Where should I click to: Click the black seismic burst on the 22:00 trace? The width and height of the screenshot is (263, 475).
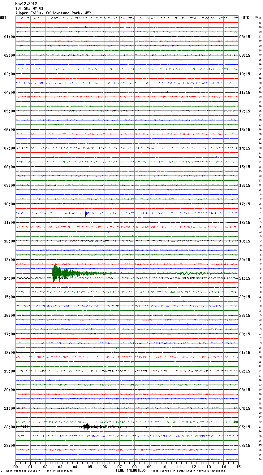87,427
